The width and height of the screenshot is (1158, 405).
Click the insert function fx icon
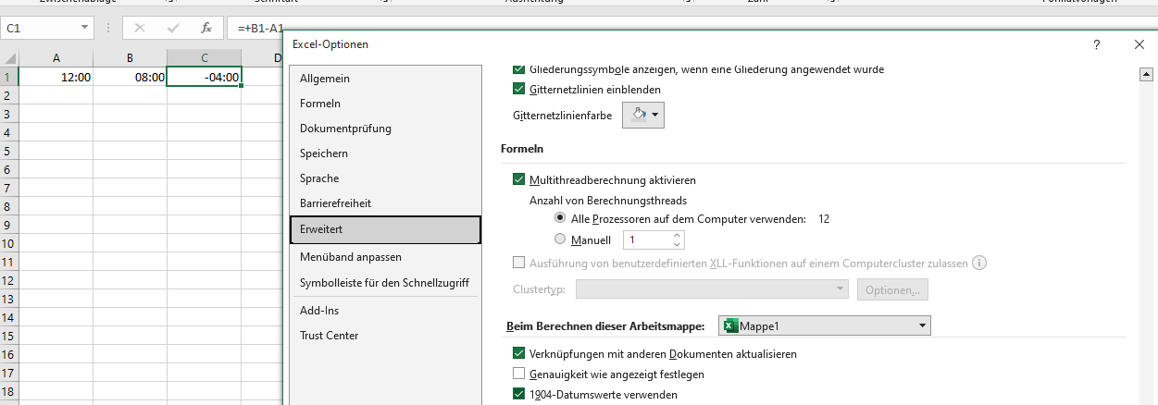[206, 29]
